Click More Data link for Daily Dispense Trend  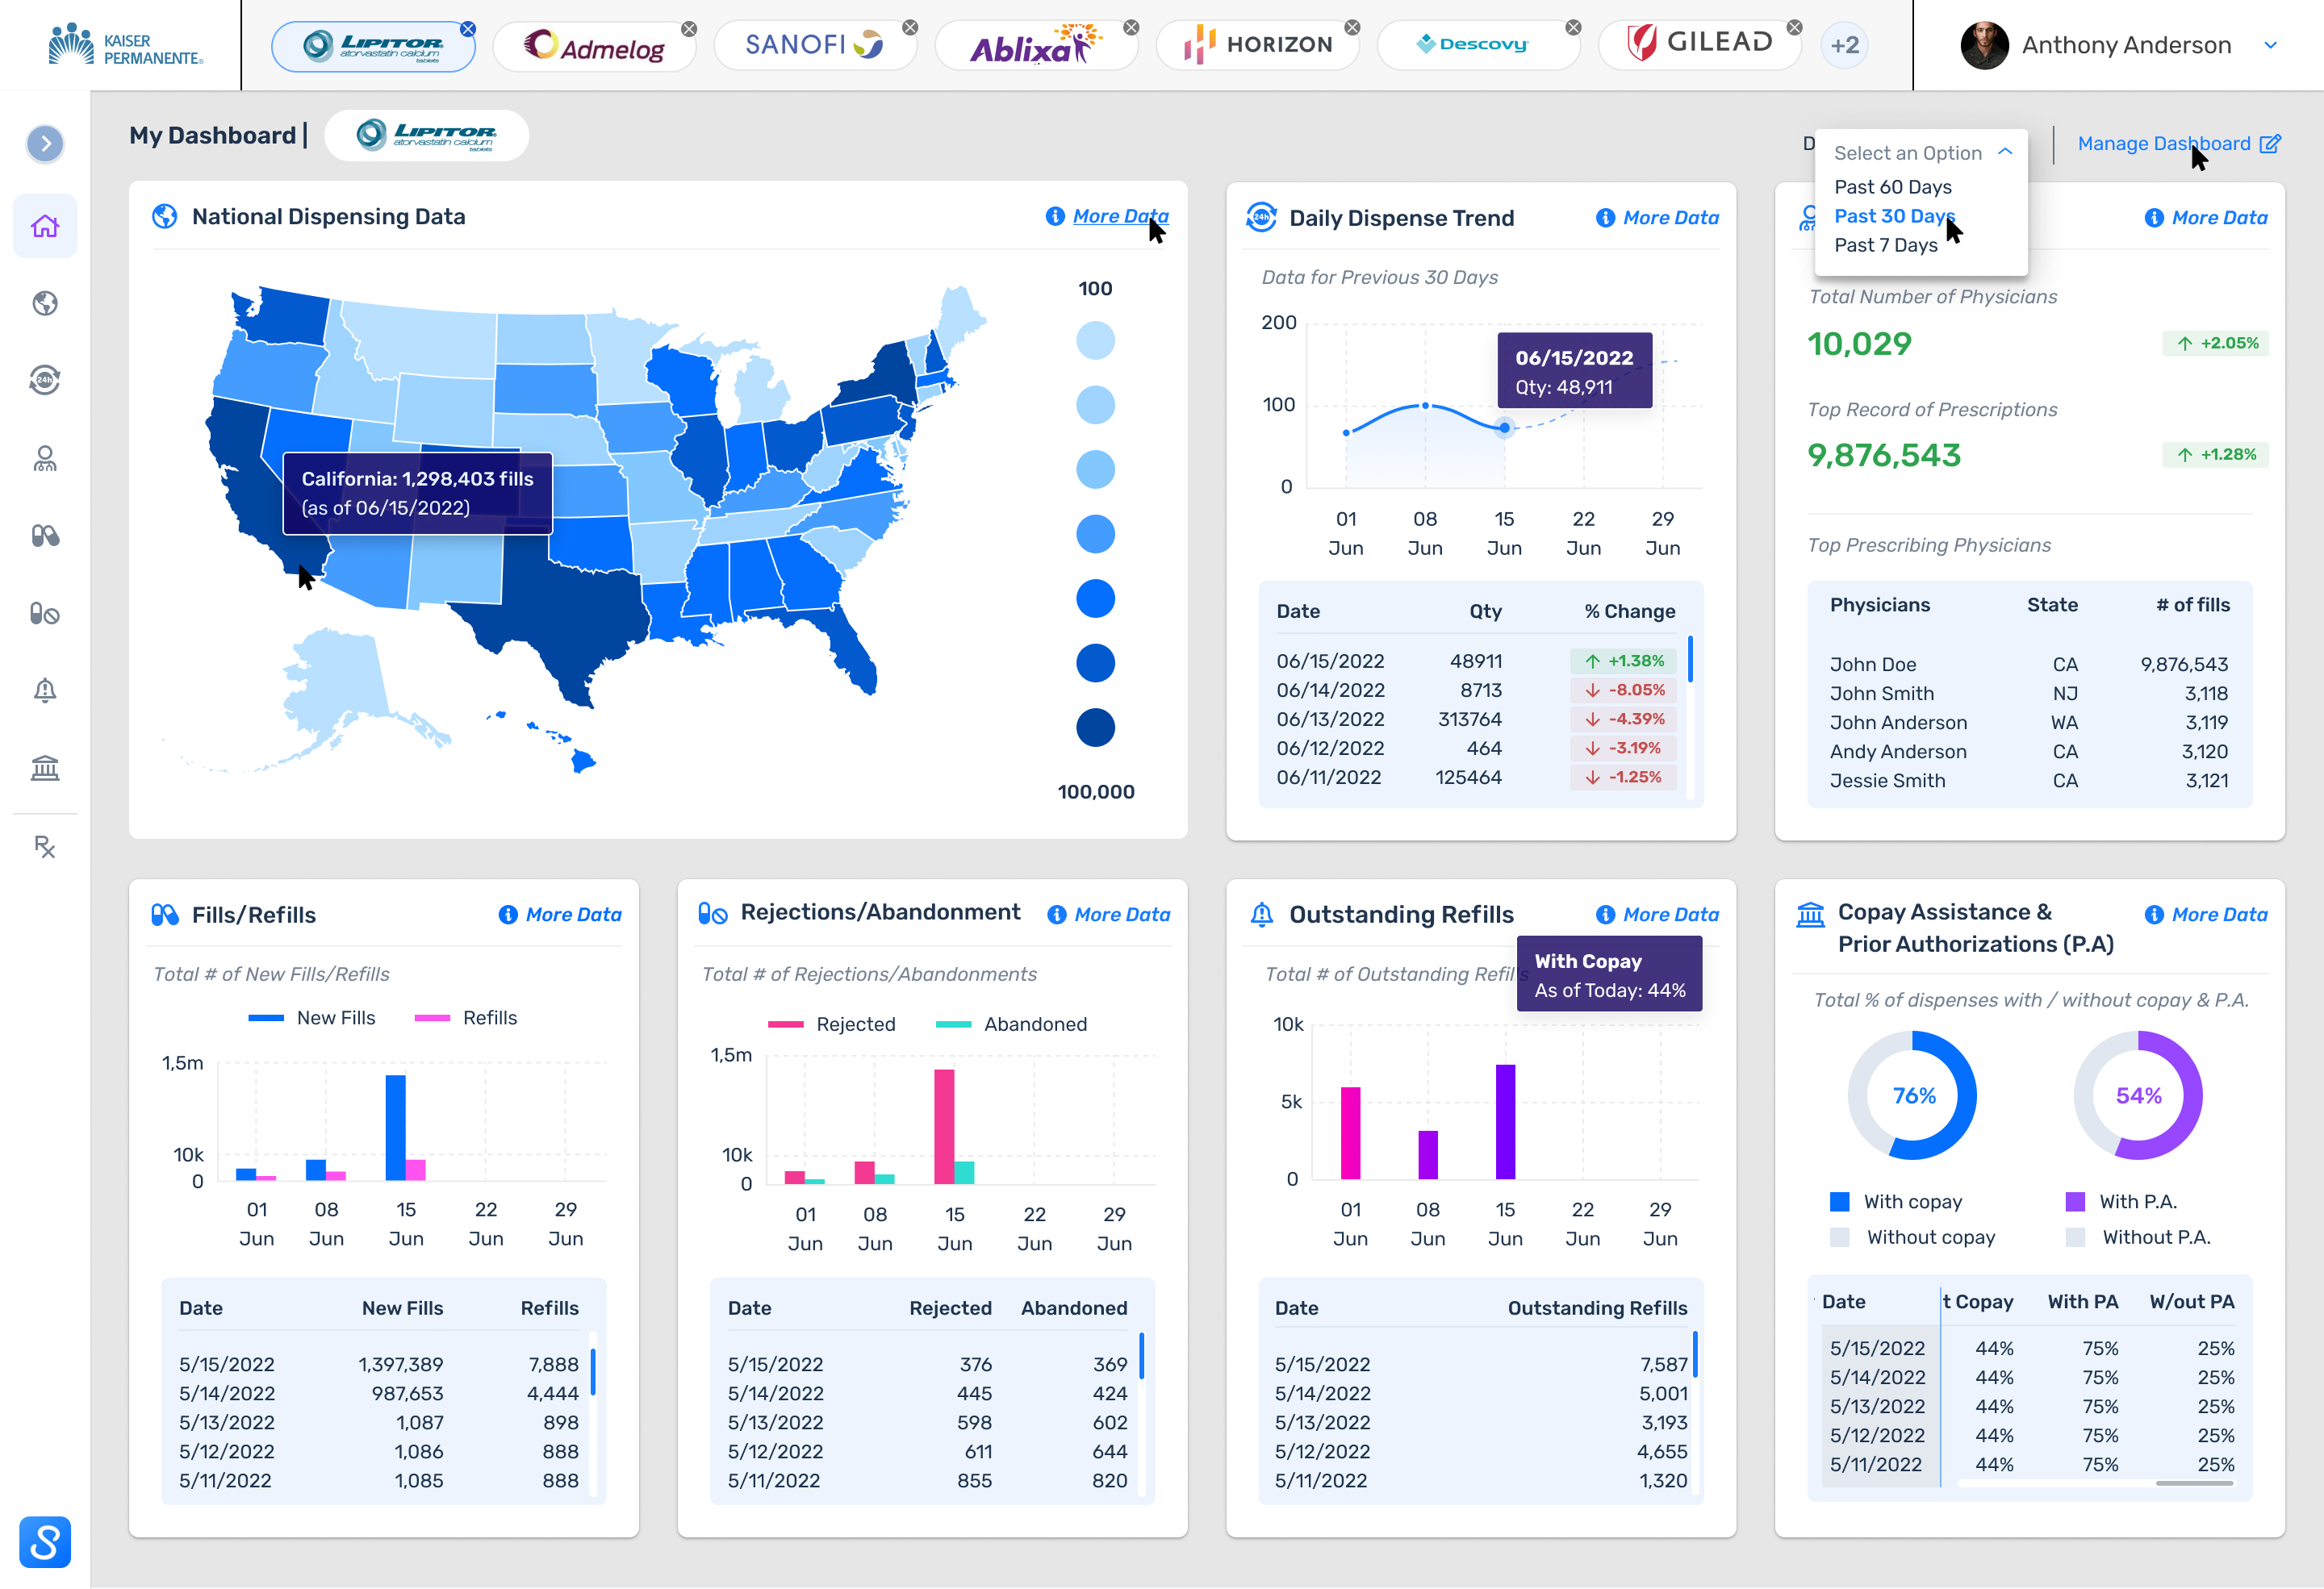tap(1667, 215)
